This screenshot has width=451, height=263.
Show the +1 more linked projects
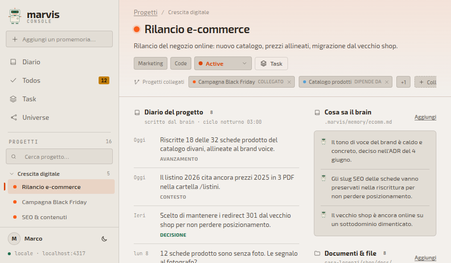(x=403, y=82)
